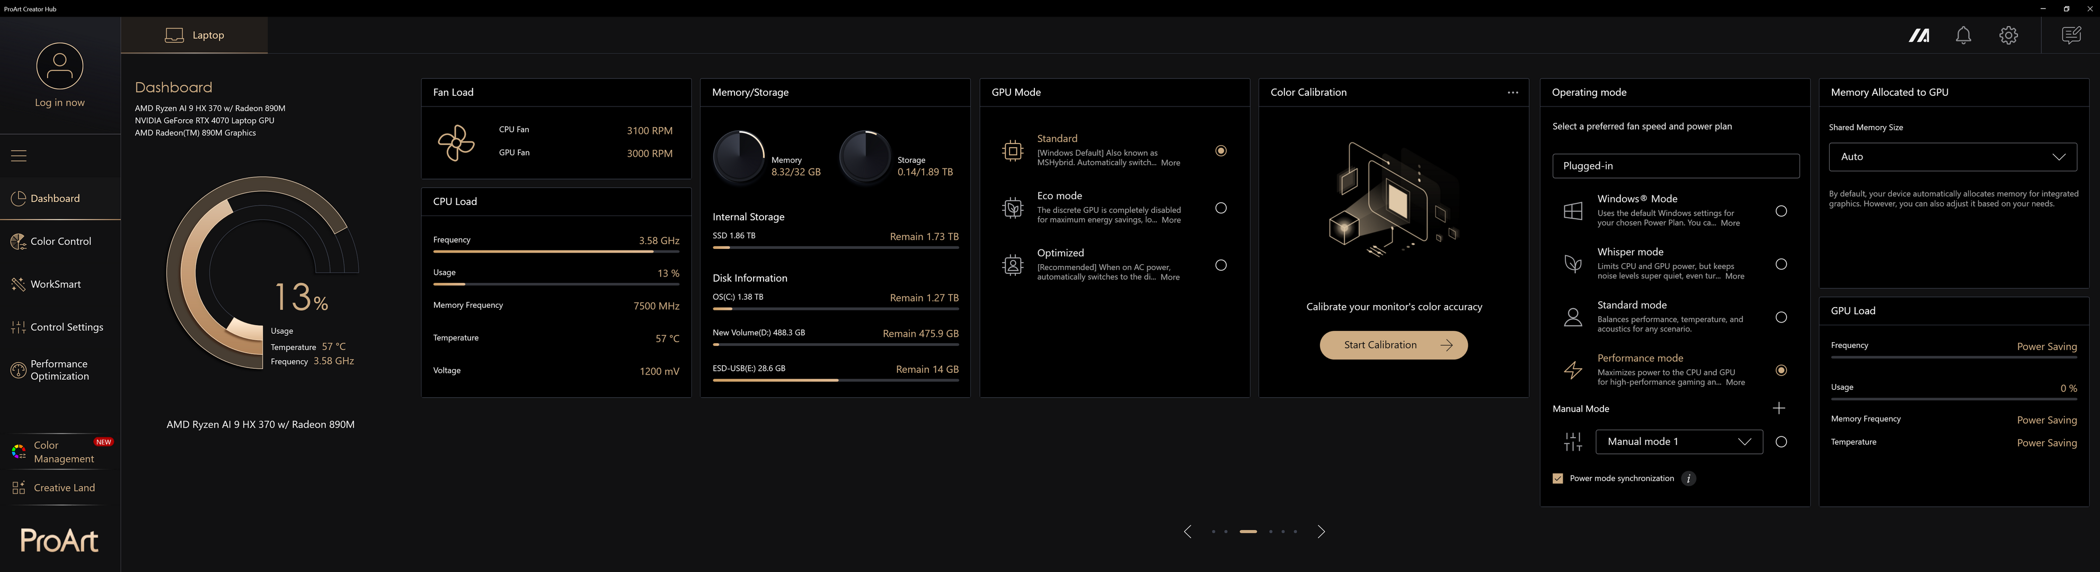Open Color Management in the sidebar

pos(60,451)
